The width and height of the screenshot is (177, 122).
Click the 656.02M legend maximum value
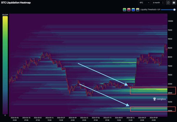pyautogui.click(x=5, y=15)
